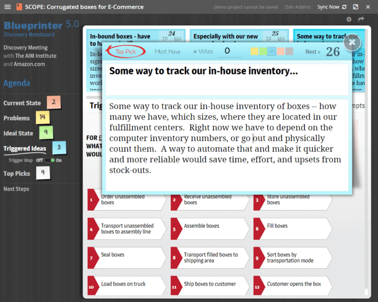This screenshot has height=302, width=378.
Task: Click the Dan Adams user name
Action: [298, 7]
